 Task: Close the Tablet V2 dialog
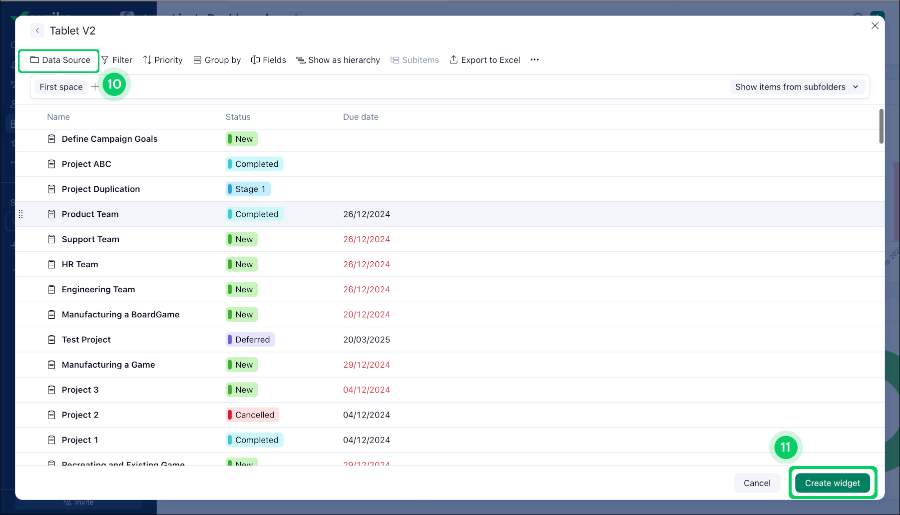pos(875,26)
